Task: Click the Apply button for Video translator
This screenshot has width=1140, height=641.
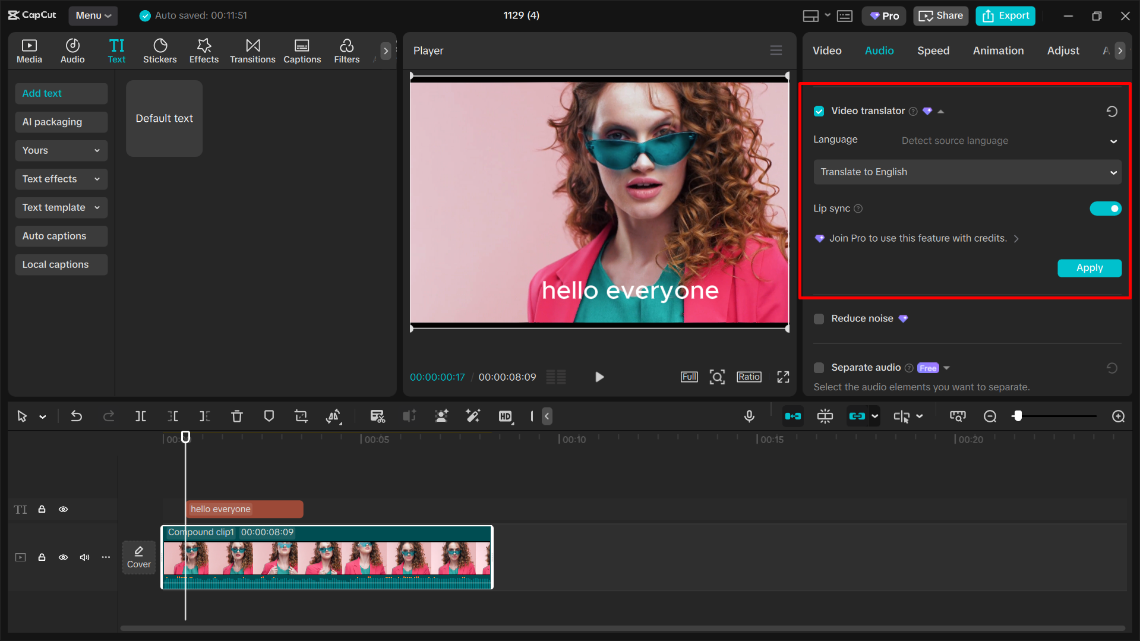Action: click(1089, 268)
